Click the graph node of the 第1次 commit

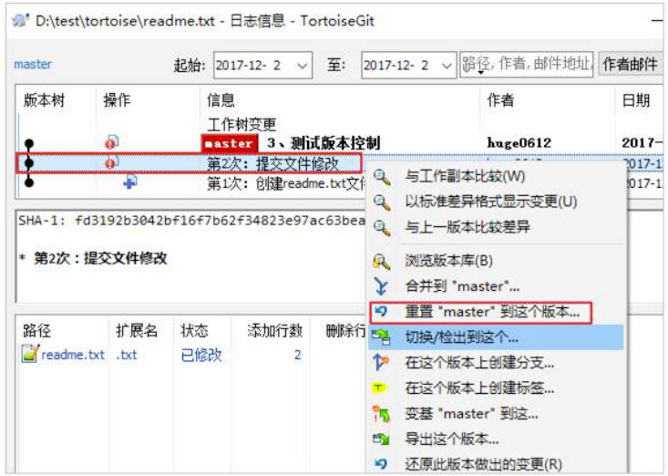[x=29, y=182]
